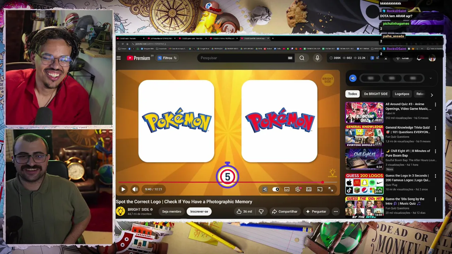This screenshot has width=452, height=254.
Task: Select the Todos filter chip
Action: pos(352,94)
